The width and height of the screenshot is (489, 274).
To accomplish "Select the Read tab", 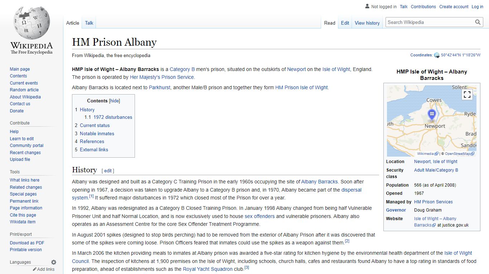I will coord(330,23).
